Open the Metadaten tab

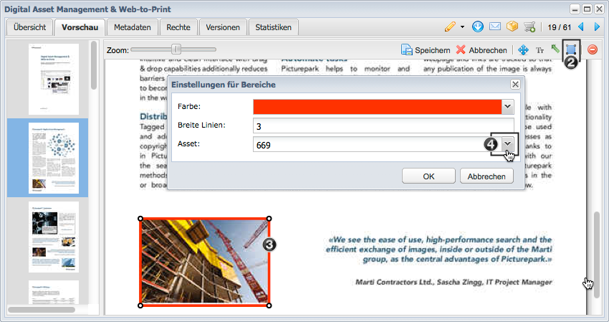133,27
